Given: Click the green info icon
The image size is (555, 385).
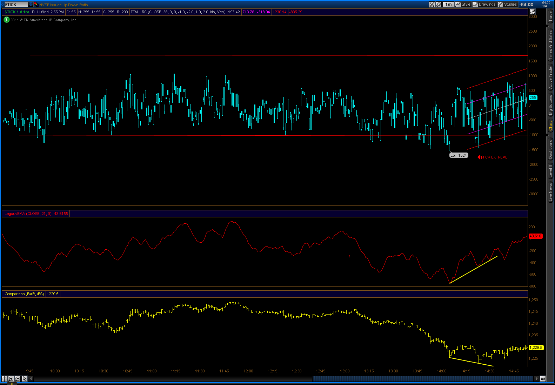Looking at the screenshot, I should (6, 20).
